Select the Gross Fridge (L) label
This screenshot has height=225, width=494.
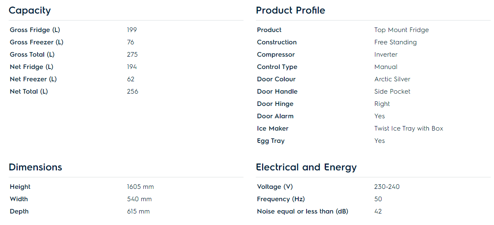(x=35, y=30)
